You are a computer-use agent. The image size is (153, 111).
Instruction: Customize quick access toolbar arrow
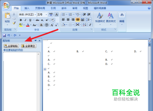(20, 35)
